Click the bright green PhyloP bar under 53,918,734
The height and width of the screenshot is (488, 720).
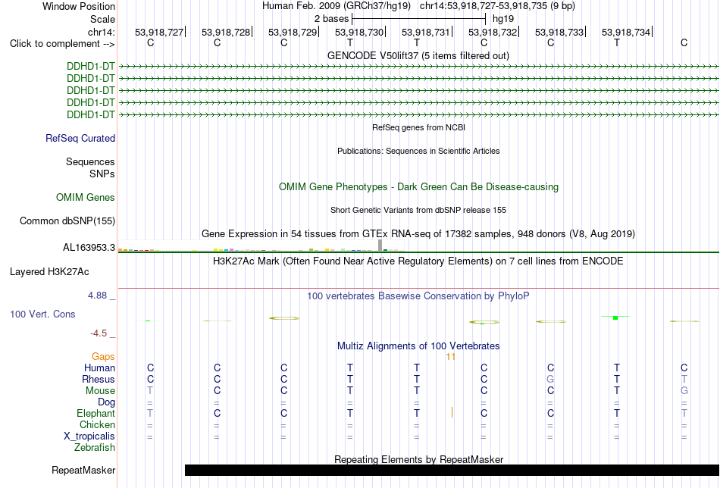pyautogui.click(x=615, y=318)
